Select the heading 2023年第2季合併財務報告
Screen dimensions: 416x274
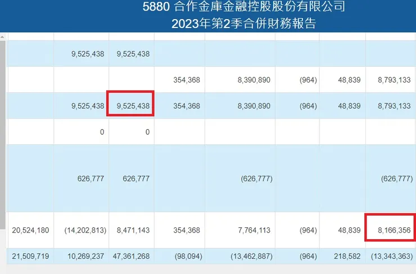243,24
